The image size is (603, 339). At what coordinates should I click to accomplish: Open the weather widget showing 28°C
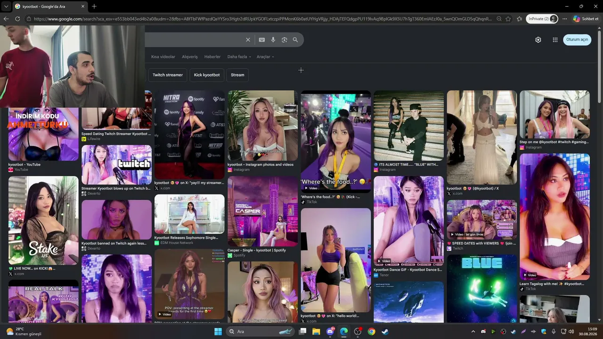(x=24, y=331)
